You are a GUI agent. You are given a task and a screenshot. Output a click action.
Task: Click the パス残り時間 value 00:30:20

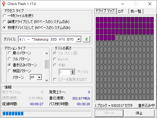[83, 104]
